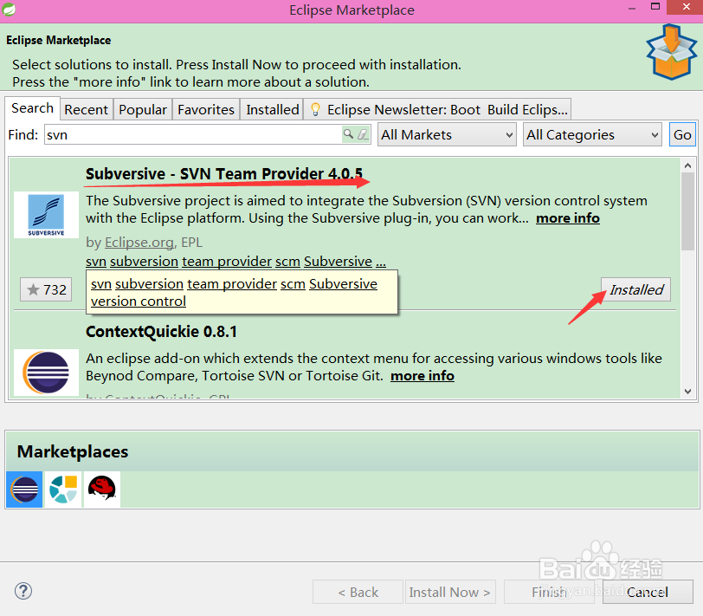The width and height of the screenshot is (703, 616).
Task: Click the results list scroll up arrow
Action: pyautogui.click(x=687, y=165)
